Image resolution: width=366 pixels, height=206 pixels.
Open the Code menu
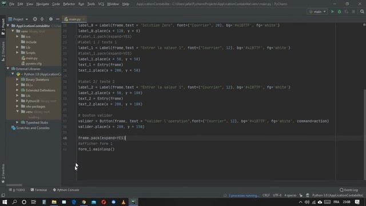[x=56, y=4]
